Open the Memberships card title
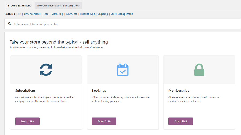The width and height of the screenshot is (241, 135). tap(179, 91)
